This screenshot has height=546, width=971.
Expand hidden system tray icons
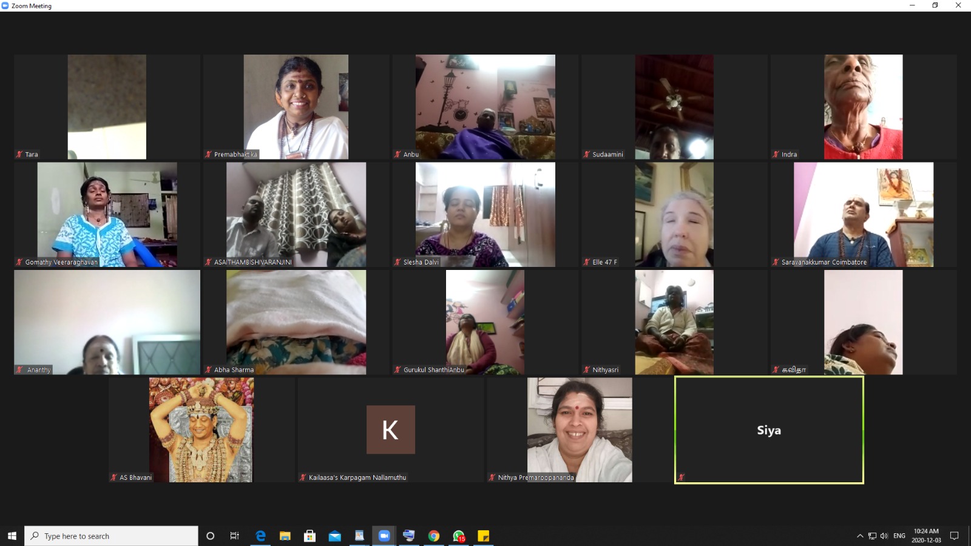(860, 536)
